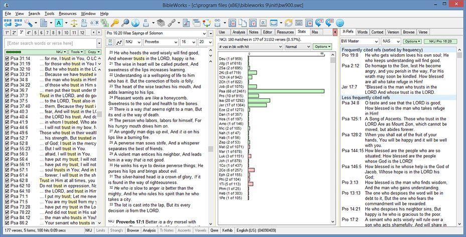Open the Bible version NKJ dropdown
The image size is (466, 237).
[x=132, y=42]
